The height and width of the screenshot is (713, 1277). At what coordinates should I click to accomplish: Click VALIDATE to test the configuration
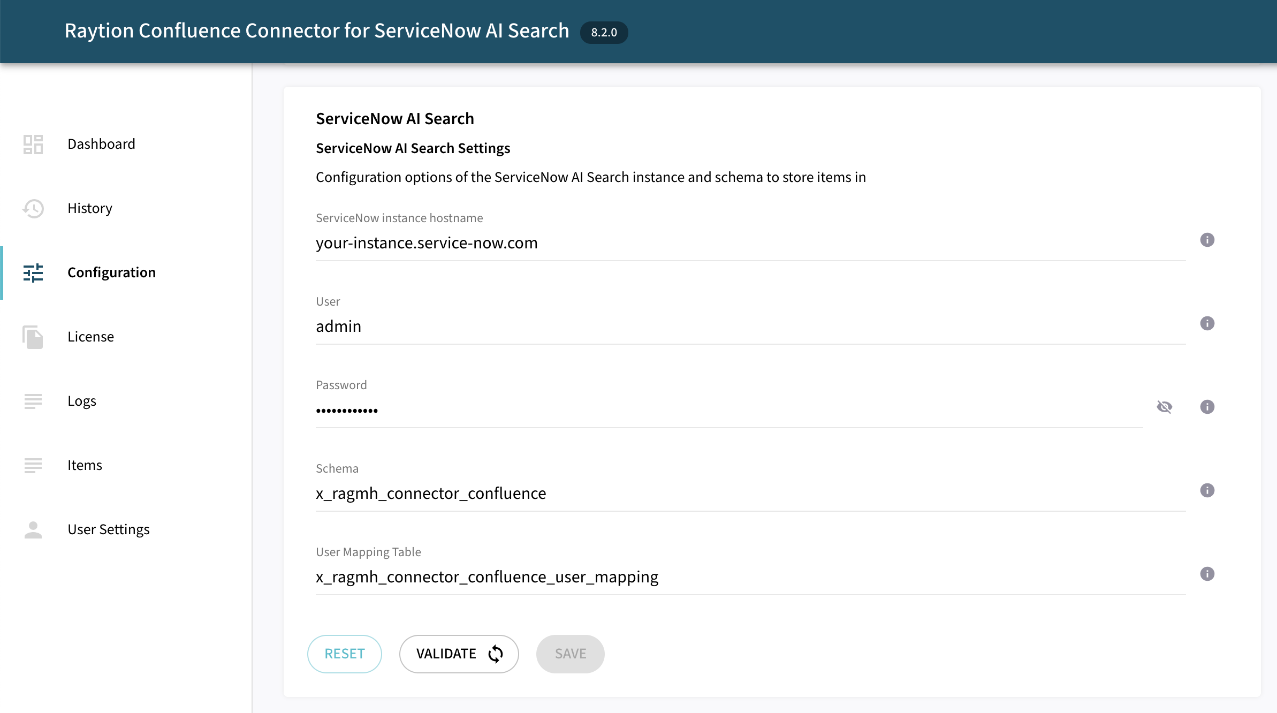click(459, 654)
